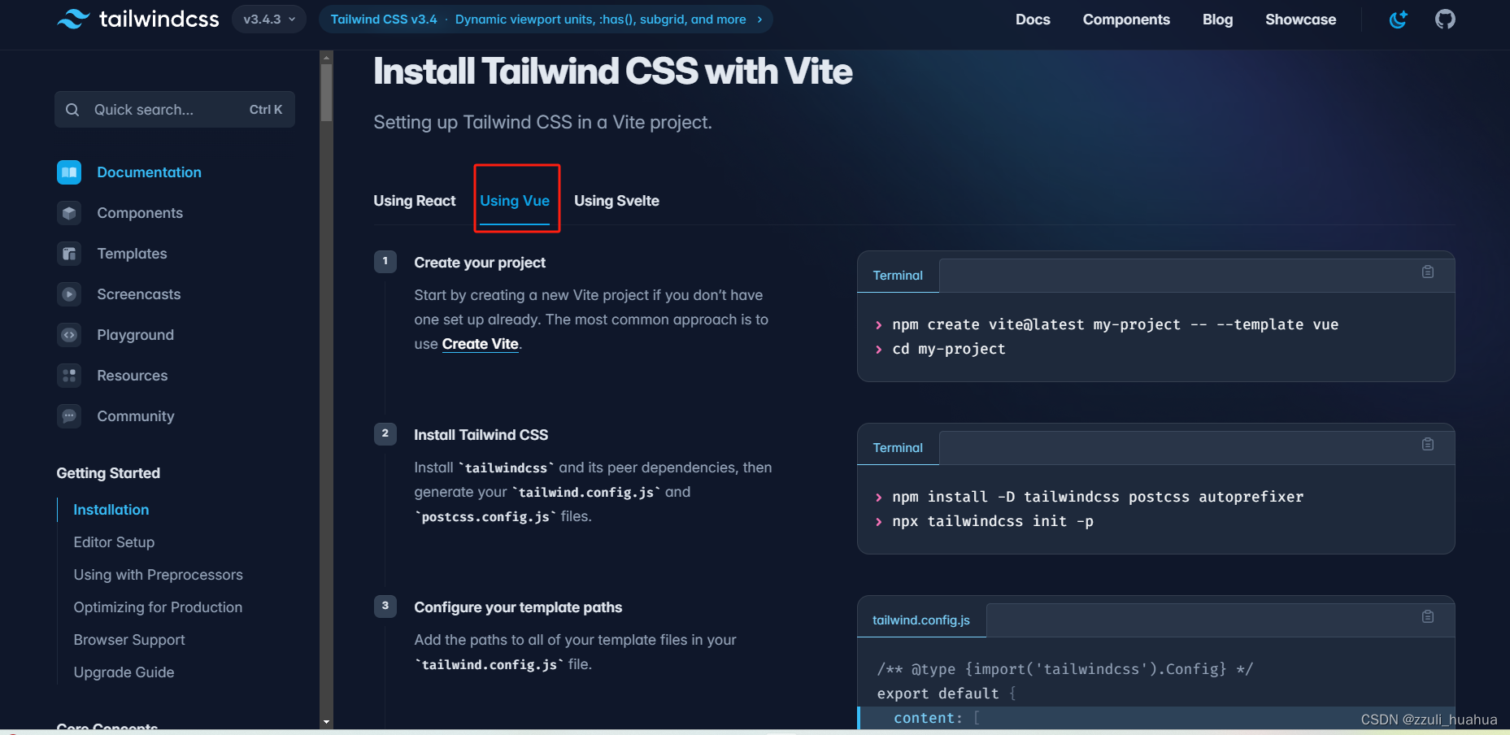Click the Configure your template paths heading
Image resolution: width=1510 pixels, height=735 pixels.
click(x=518, y=607)
